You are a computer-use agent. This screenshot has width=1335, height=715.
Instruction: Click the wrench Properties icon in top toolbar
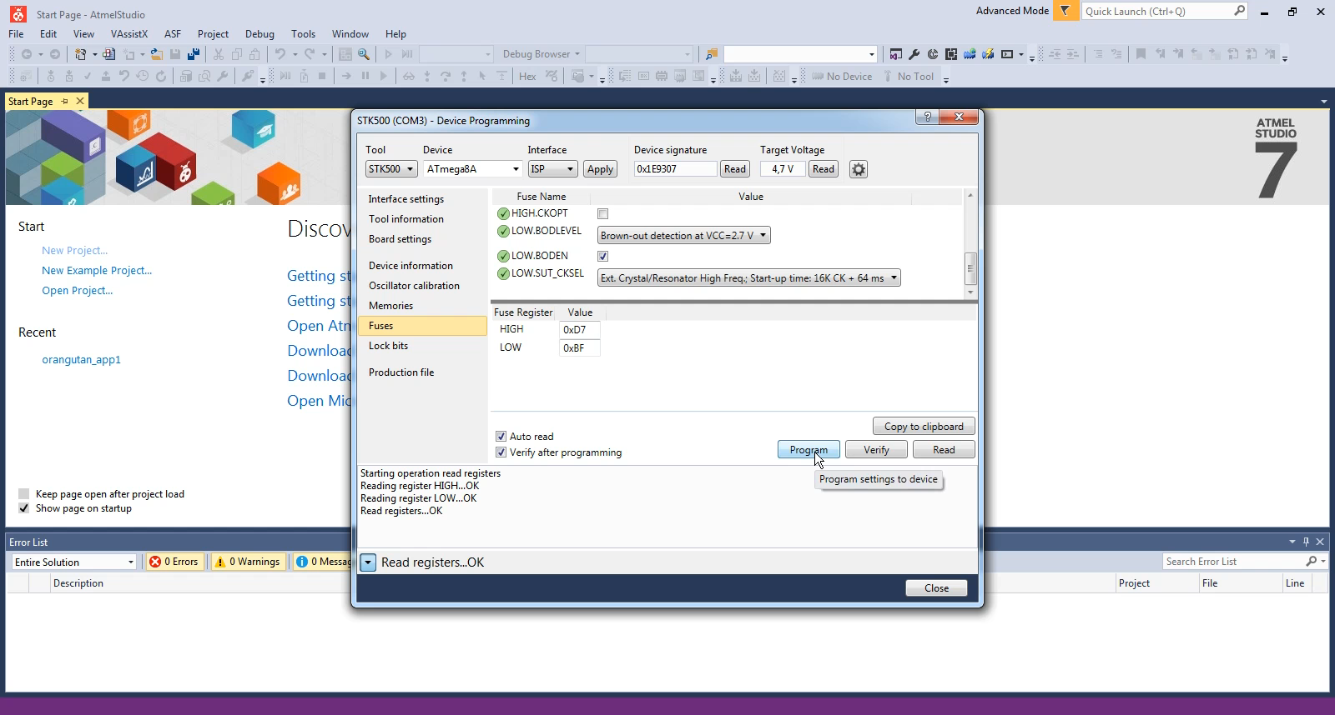tap(914, 54)
